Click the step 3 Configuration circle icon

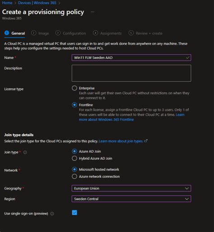(58, 33)
